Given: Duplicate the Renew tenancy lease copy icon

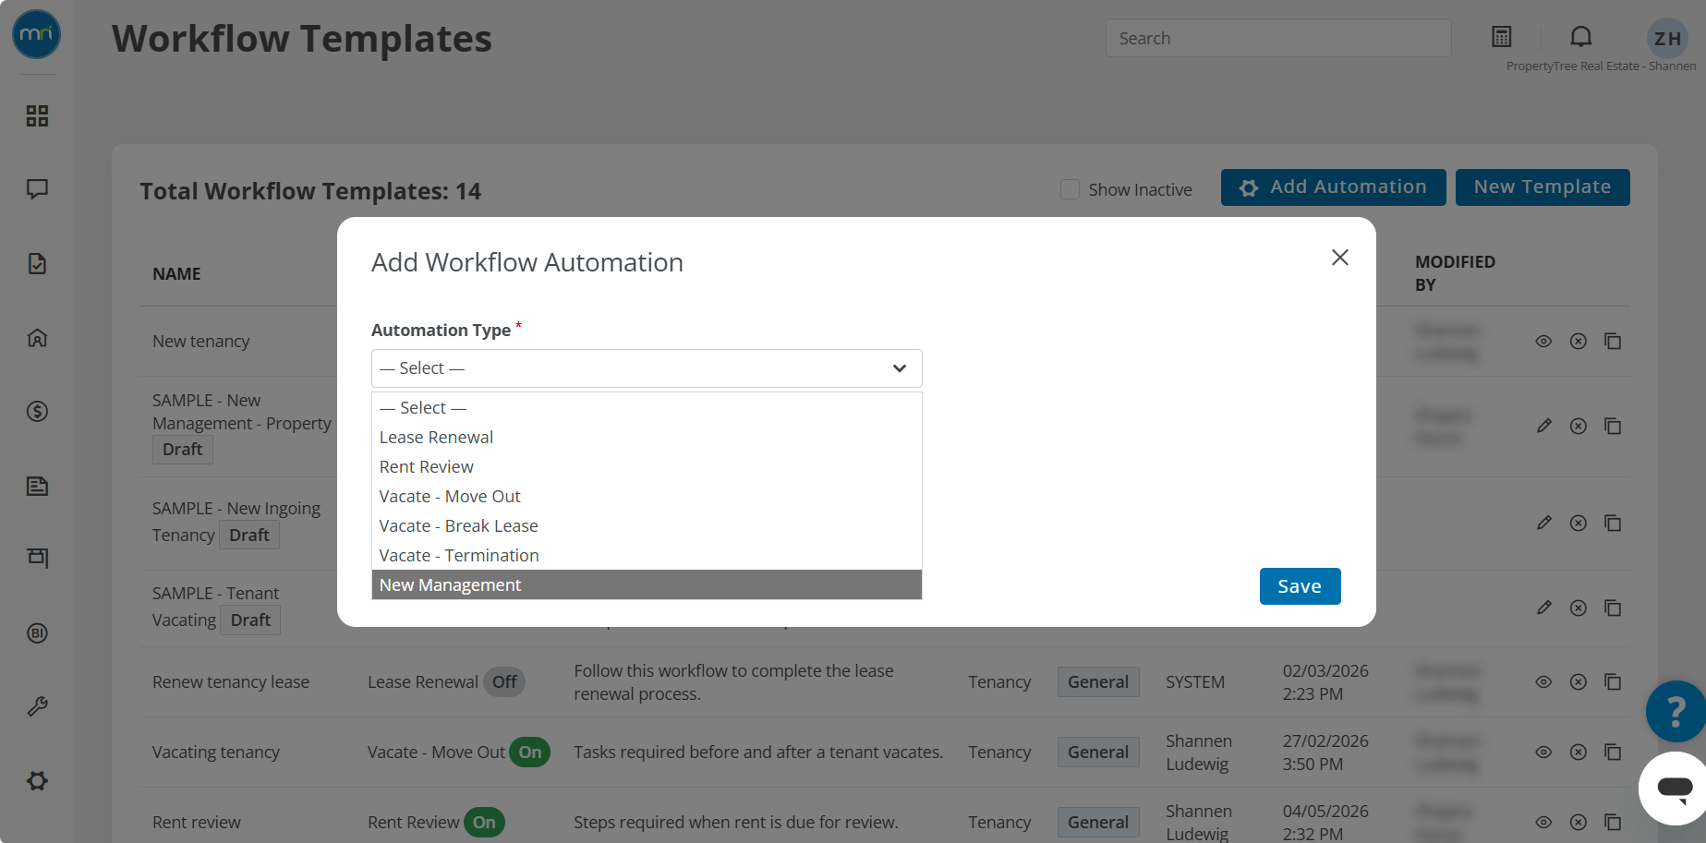Looking at the screenshot, I should 1613,682.
